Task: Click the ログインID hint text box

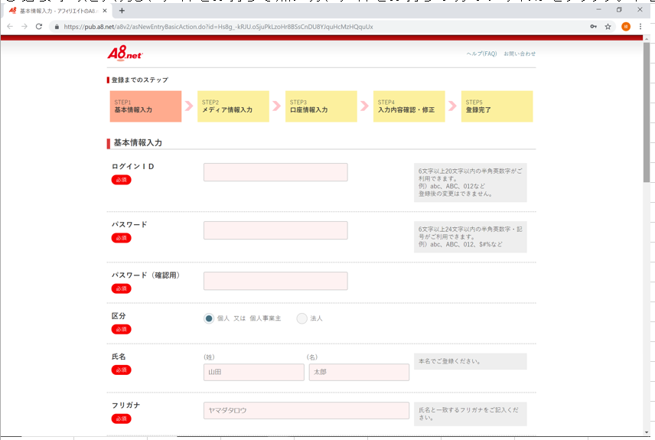Action: click(x=471, y=183)
